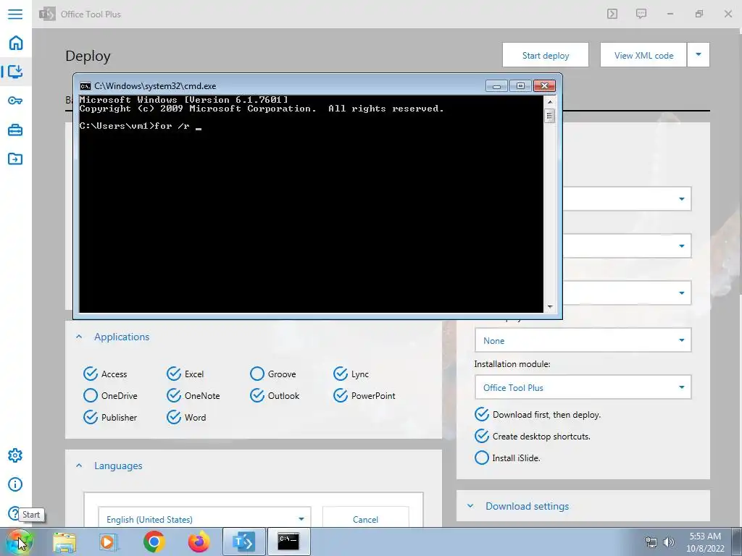Screen dimensions: 742x556
Task: Click the Windows Start orb
Action: (x=18, y=542)
